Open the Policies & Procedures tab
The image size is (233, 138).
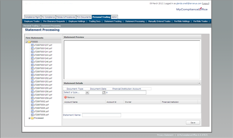66,17
